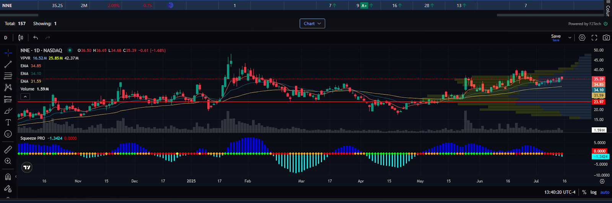Toggle auto scale mode

point(605,192)
